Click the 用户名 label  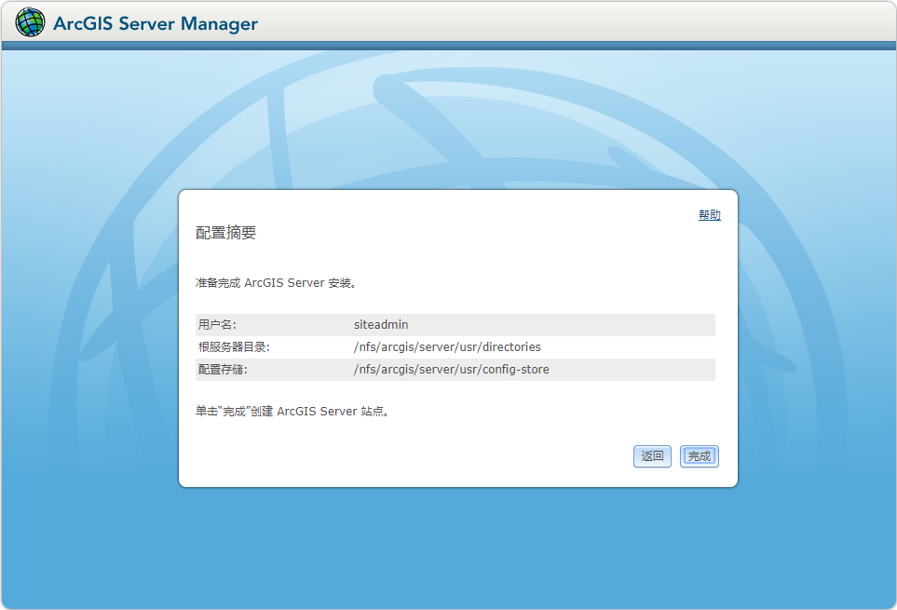[x=217, y=325]
